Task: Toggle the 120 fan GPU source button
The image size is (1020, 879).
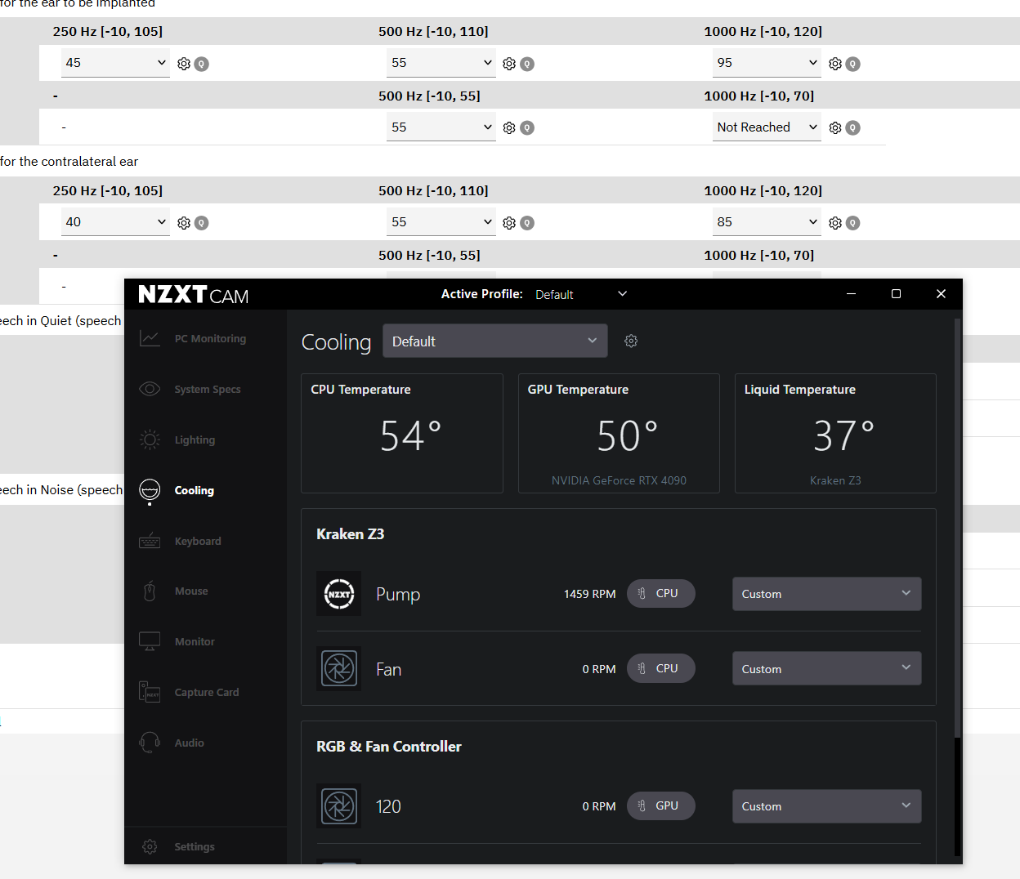Action: [x=660, y=806]
